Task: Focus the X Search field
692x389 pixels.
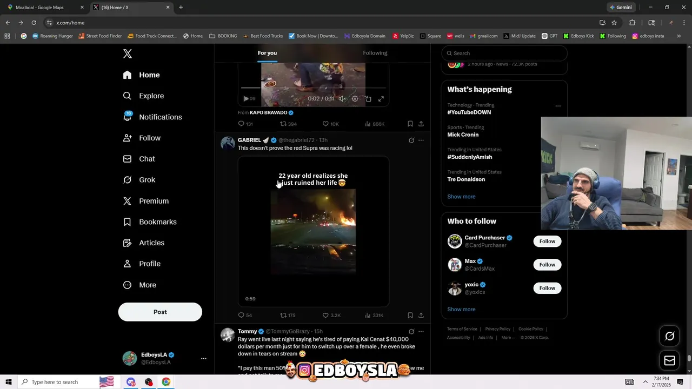Action: click(504, 53)
